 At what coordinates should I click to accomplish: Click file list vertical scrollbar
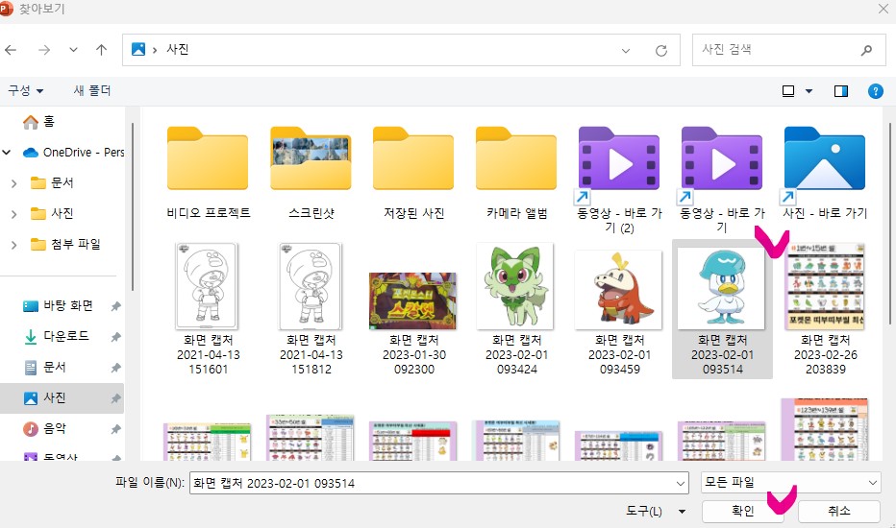point(889,223)
